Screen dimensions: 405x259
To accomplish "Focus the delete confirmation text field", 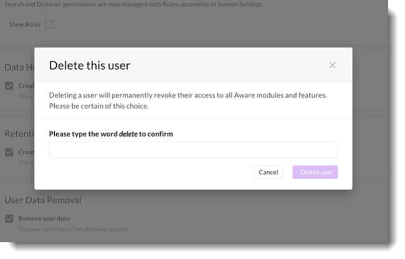I will click(x=193, y=150).
